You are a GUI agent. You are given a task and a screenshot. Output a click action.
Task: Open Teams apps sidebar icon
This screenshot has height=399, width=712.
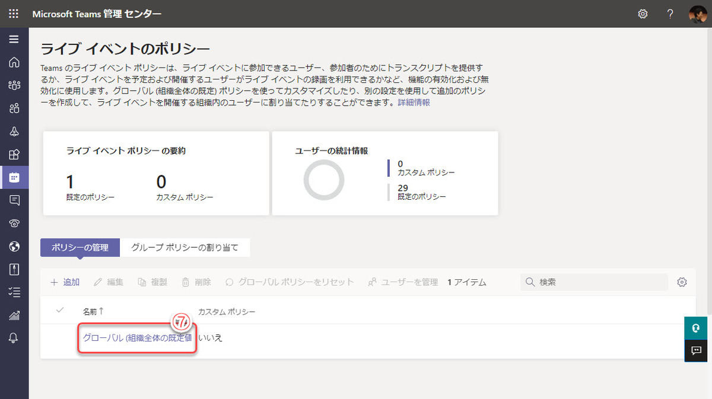point(14,154)
